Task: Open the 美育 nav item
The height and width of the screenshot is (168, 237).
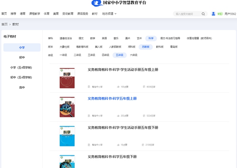Action: pyautogui.click(x=56, y=13)
